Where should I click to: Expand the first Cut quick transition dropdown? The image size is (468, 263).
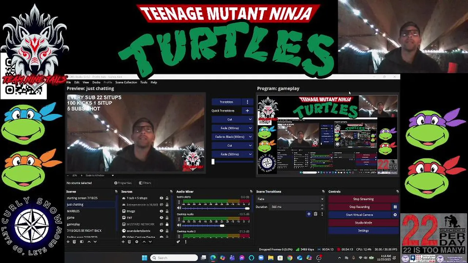pos(250,119)
